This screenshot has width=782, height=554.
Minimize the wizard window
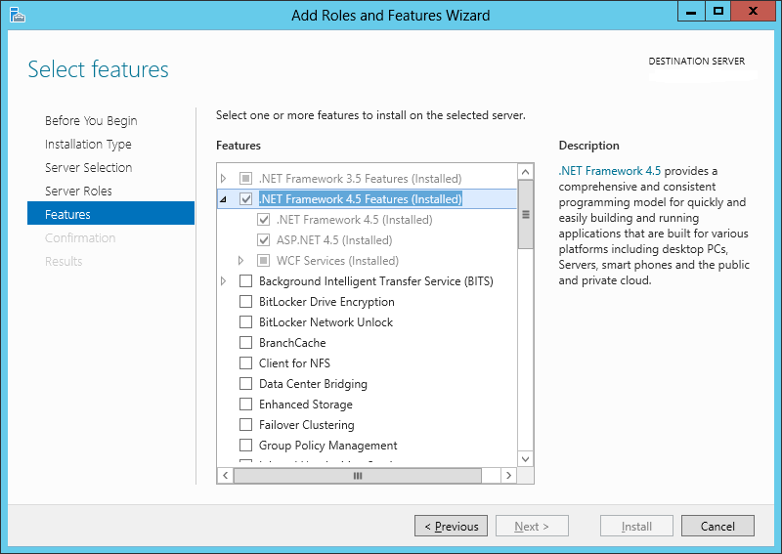(691, 11)
